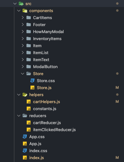The height and width of the screenshot is (162, 124).
Task: Click the Store.css file icon
Action: point(32,81)
